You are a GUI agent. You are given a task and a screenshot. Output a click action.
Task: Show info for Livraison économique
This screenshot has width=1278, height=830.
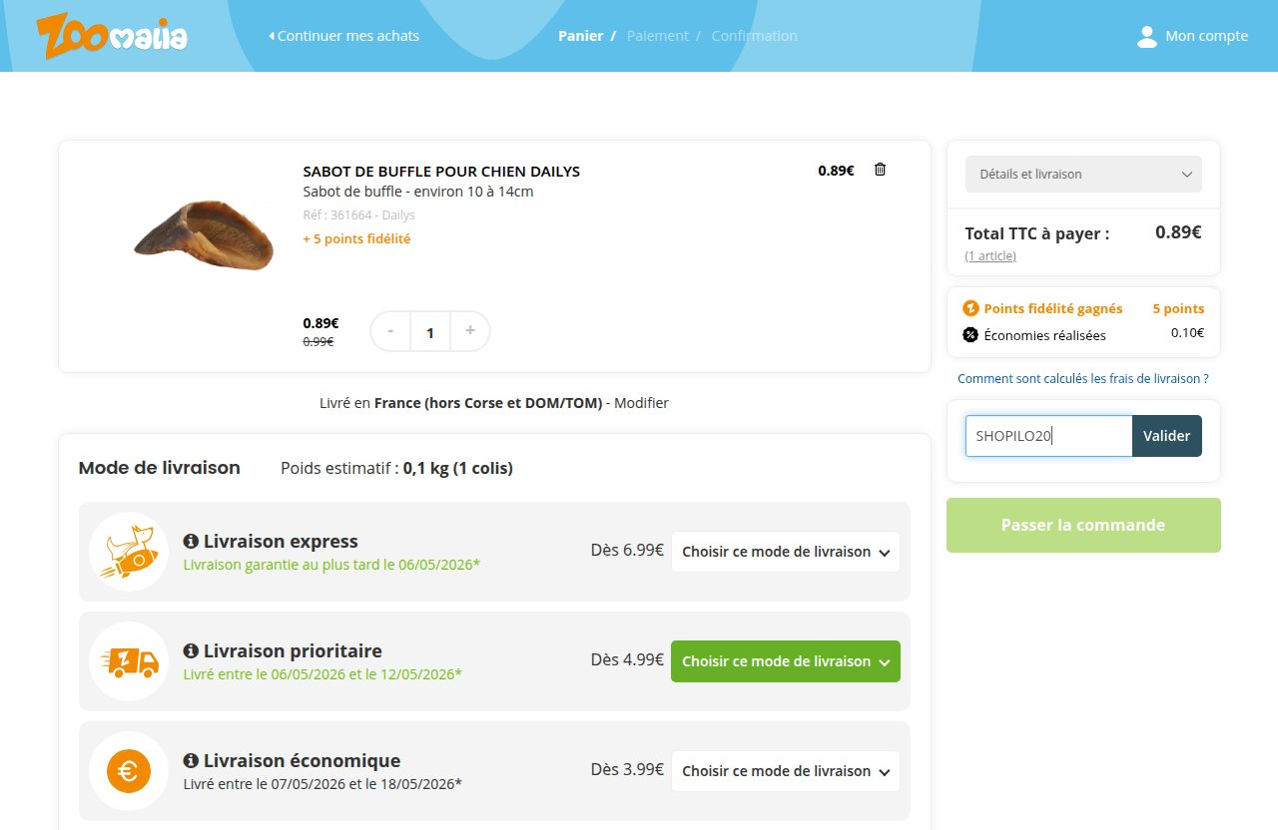[191, 760]
